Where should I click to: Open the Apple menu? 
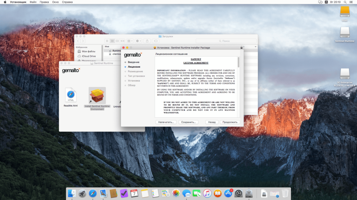tap(5, 2)
